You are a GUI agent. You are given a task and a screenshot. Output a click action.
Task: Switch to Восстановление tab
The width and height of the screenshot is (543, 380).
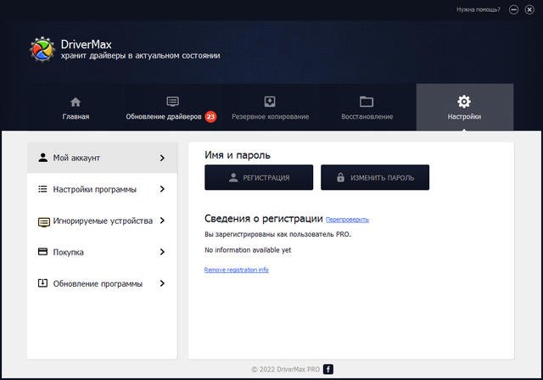point(367,108)
